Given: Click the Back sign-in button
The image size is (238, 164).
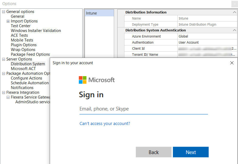Looking at the screenshot, I should [x=154, y=152].
